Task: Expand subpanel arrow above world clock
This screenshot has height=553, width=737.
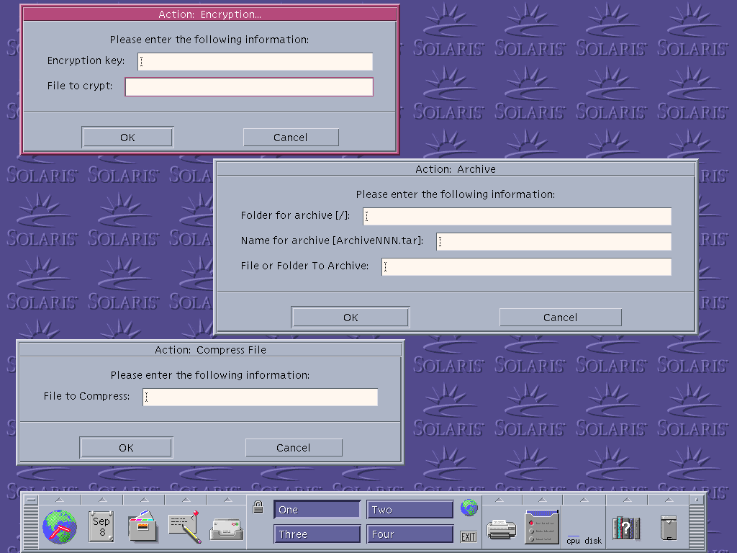Action: (60, 500)
